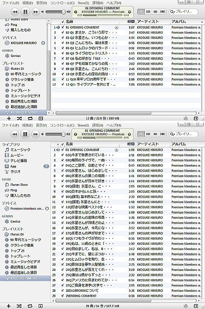The height and width of the screenshot is (309, 205).
Task: Select iTunes DJ in the 29-song window
Action: (x=17, y=235)
